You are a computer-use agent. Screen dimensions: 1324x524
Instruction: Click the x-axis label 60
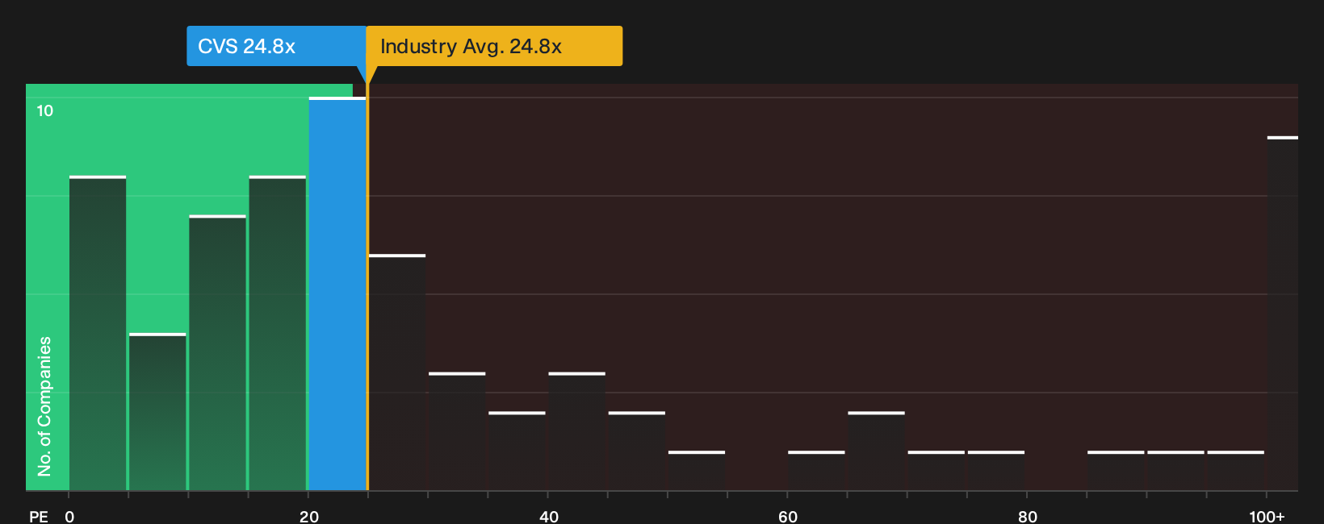(788, 516)
